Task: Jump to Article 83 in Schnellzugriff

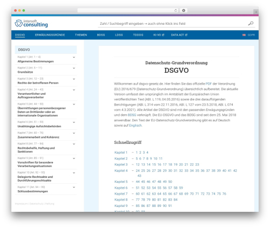Action: (170, 200)
